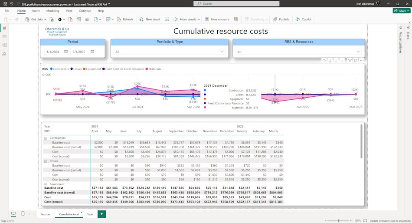Click the Contractors legend color dot
Viewport: 412px width, 223px height.
(51, 69)
